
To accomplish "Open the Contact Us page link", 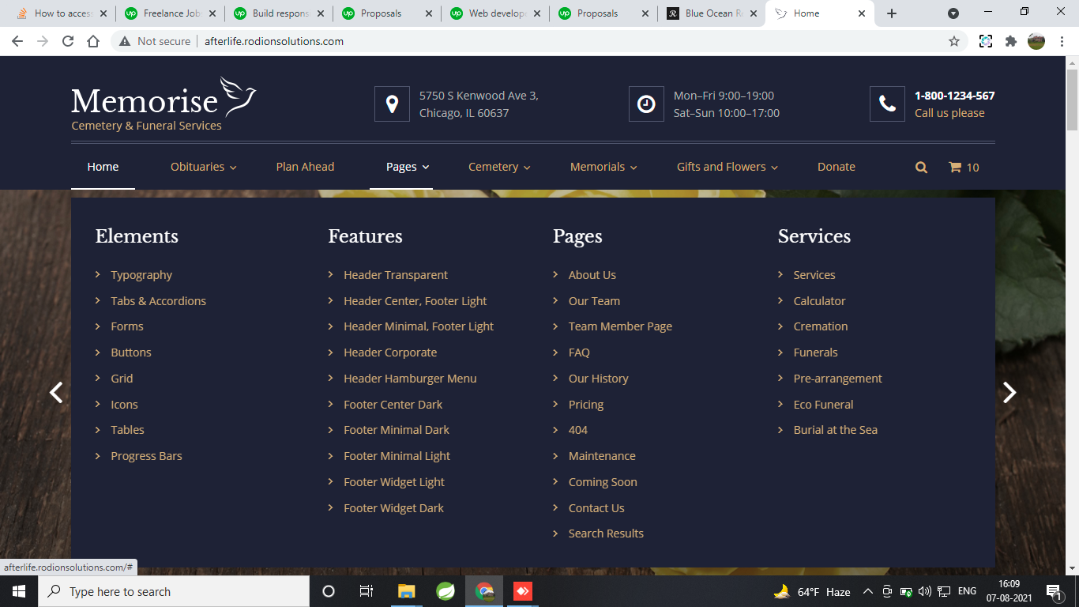I will [596, 508].
